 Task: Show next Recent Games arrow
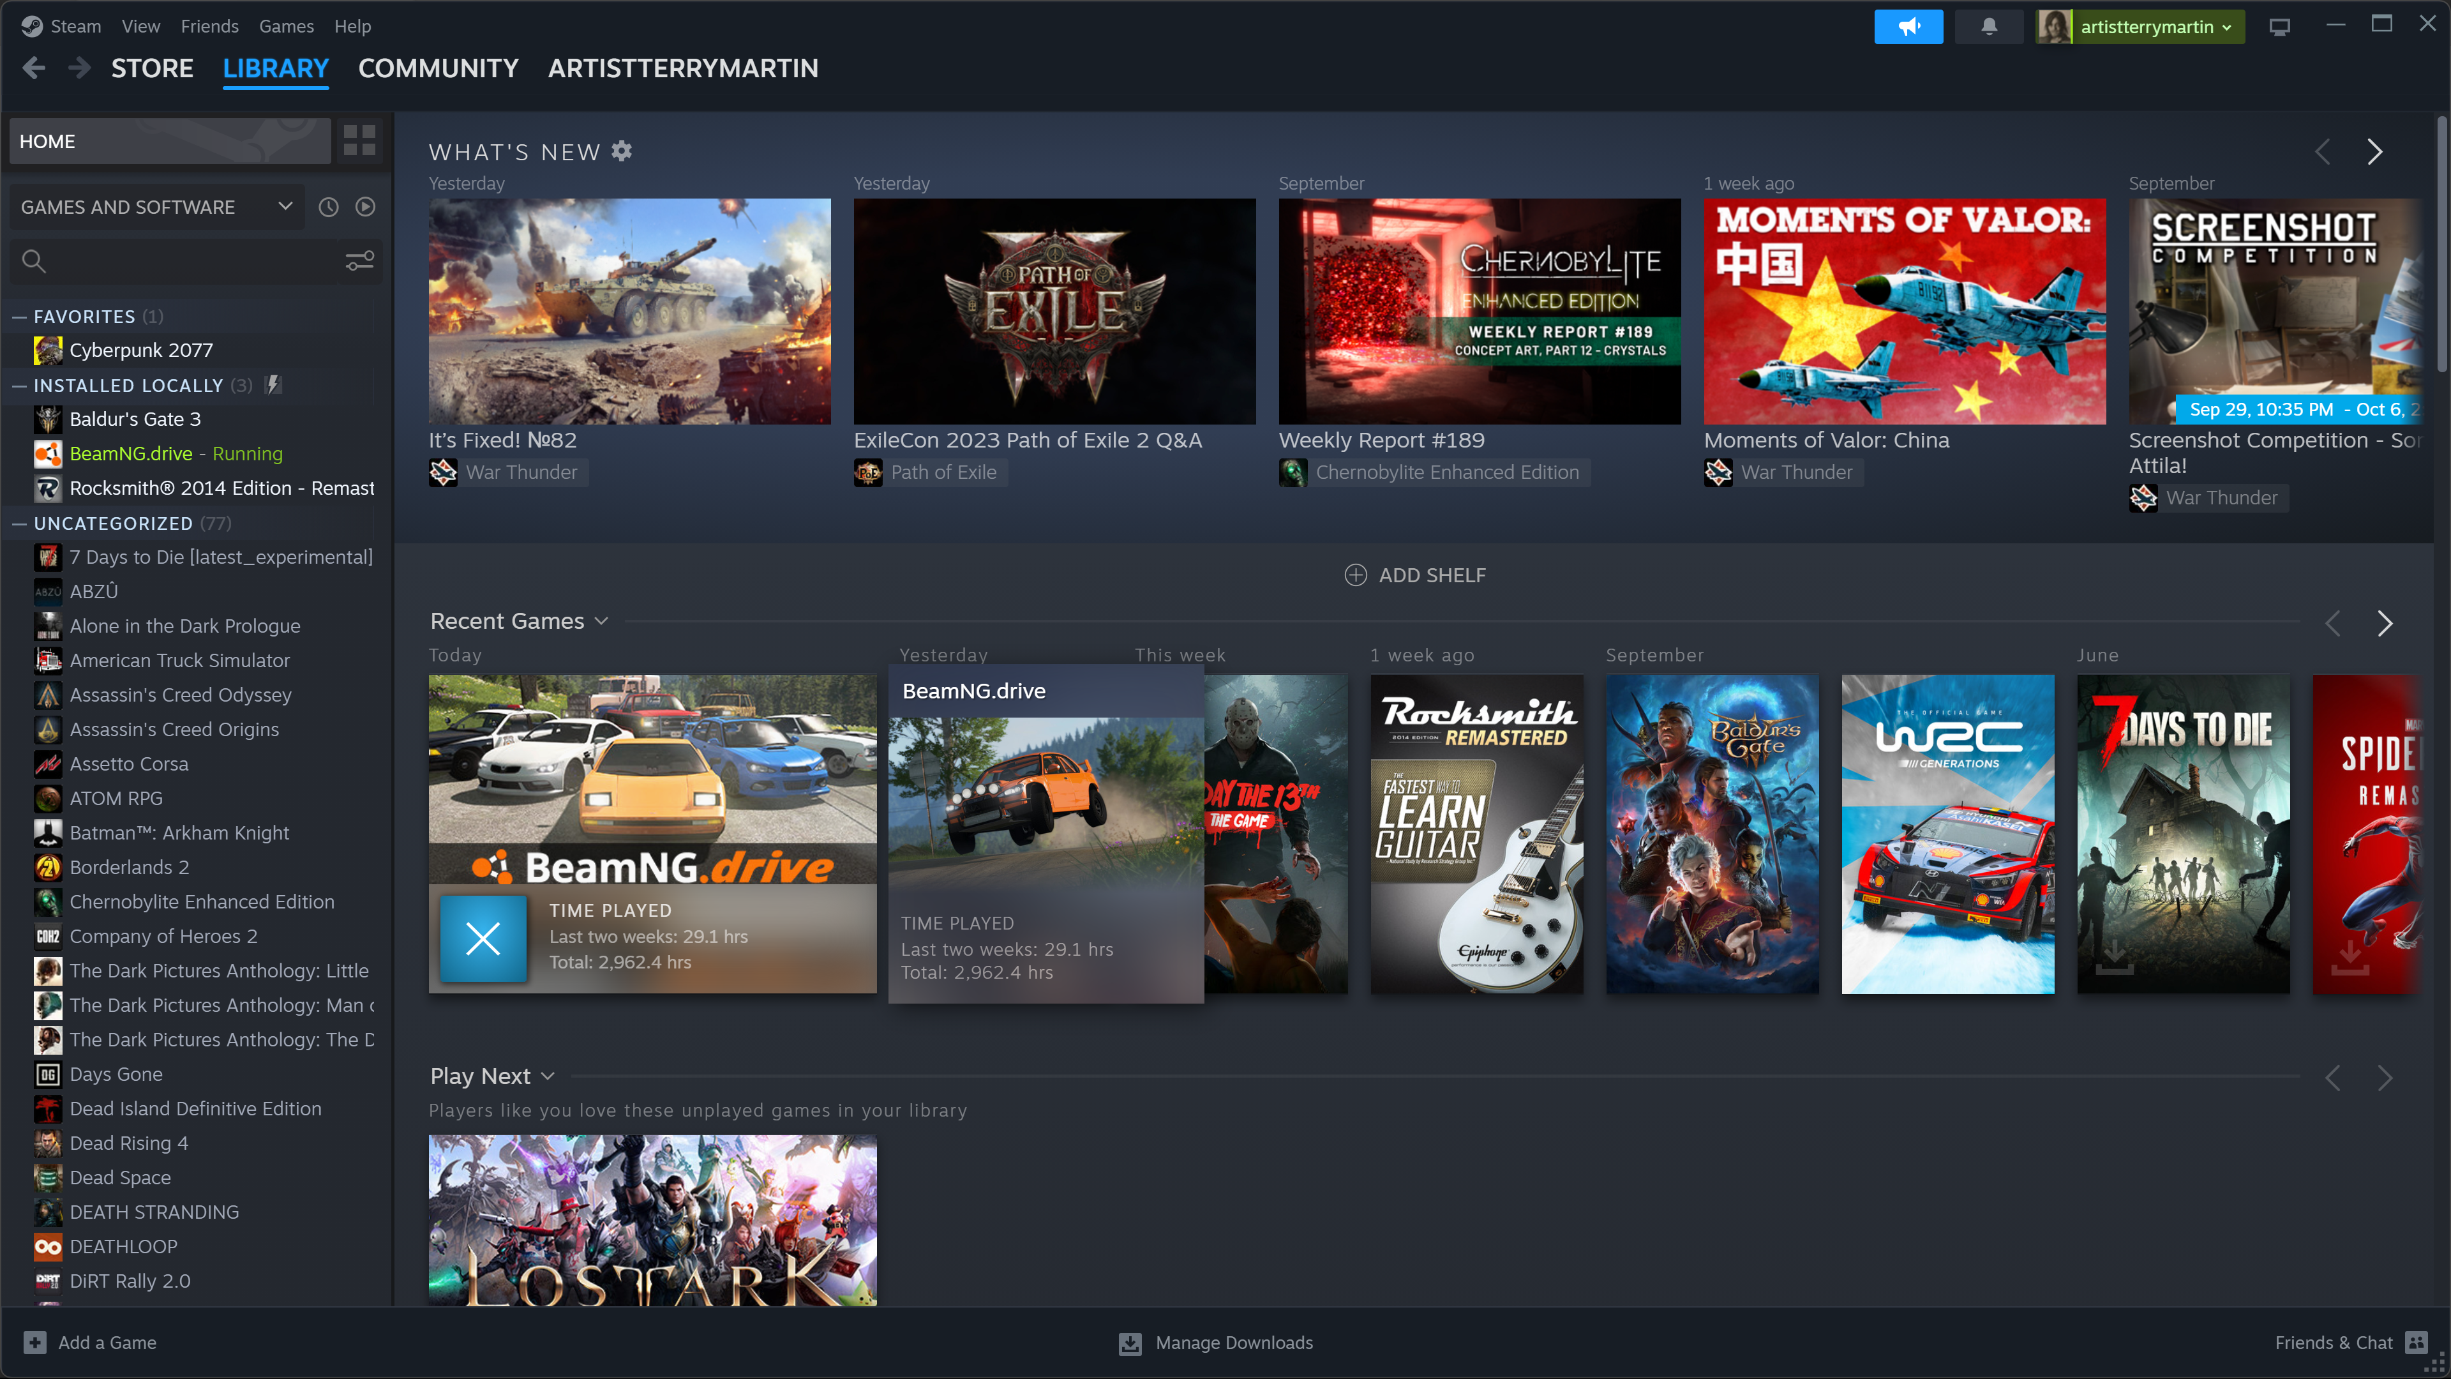click(x=2385, y=623)
